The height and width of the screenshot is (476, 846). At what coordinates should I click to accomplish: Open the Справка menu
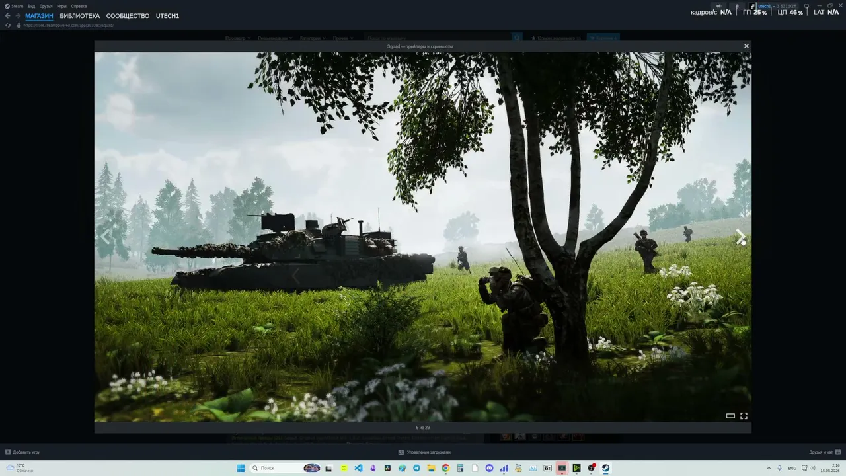click(79, 6)
